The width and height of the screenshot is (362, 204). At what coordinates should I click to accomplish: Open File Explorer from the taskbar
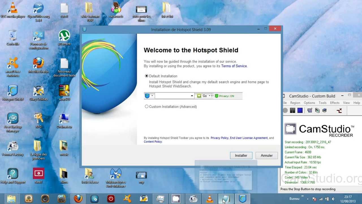[11, 199]
